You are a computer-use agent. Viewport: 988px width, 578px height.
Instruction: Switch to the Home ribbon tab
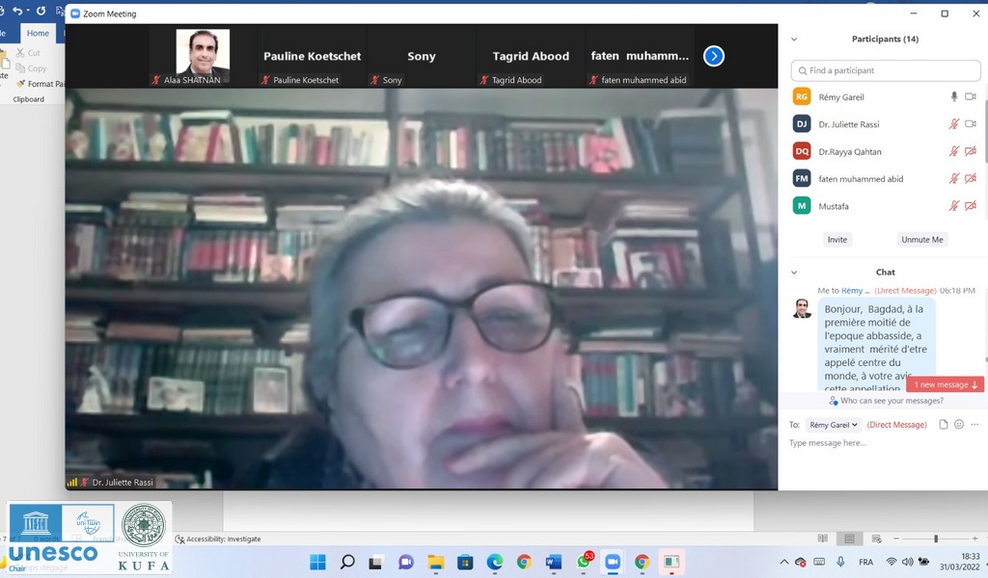[x=38, y=33]
